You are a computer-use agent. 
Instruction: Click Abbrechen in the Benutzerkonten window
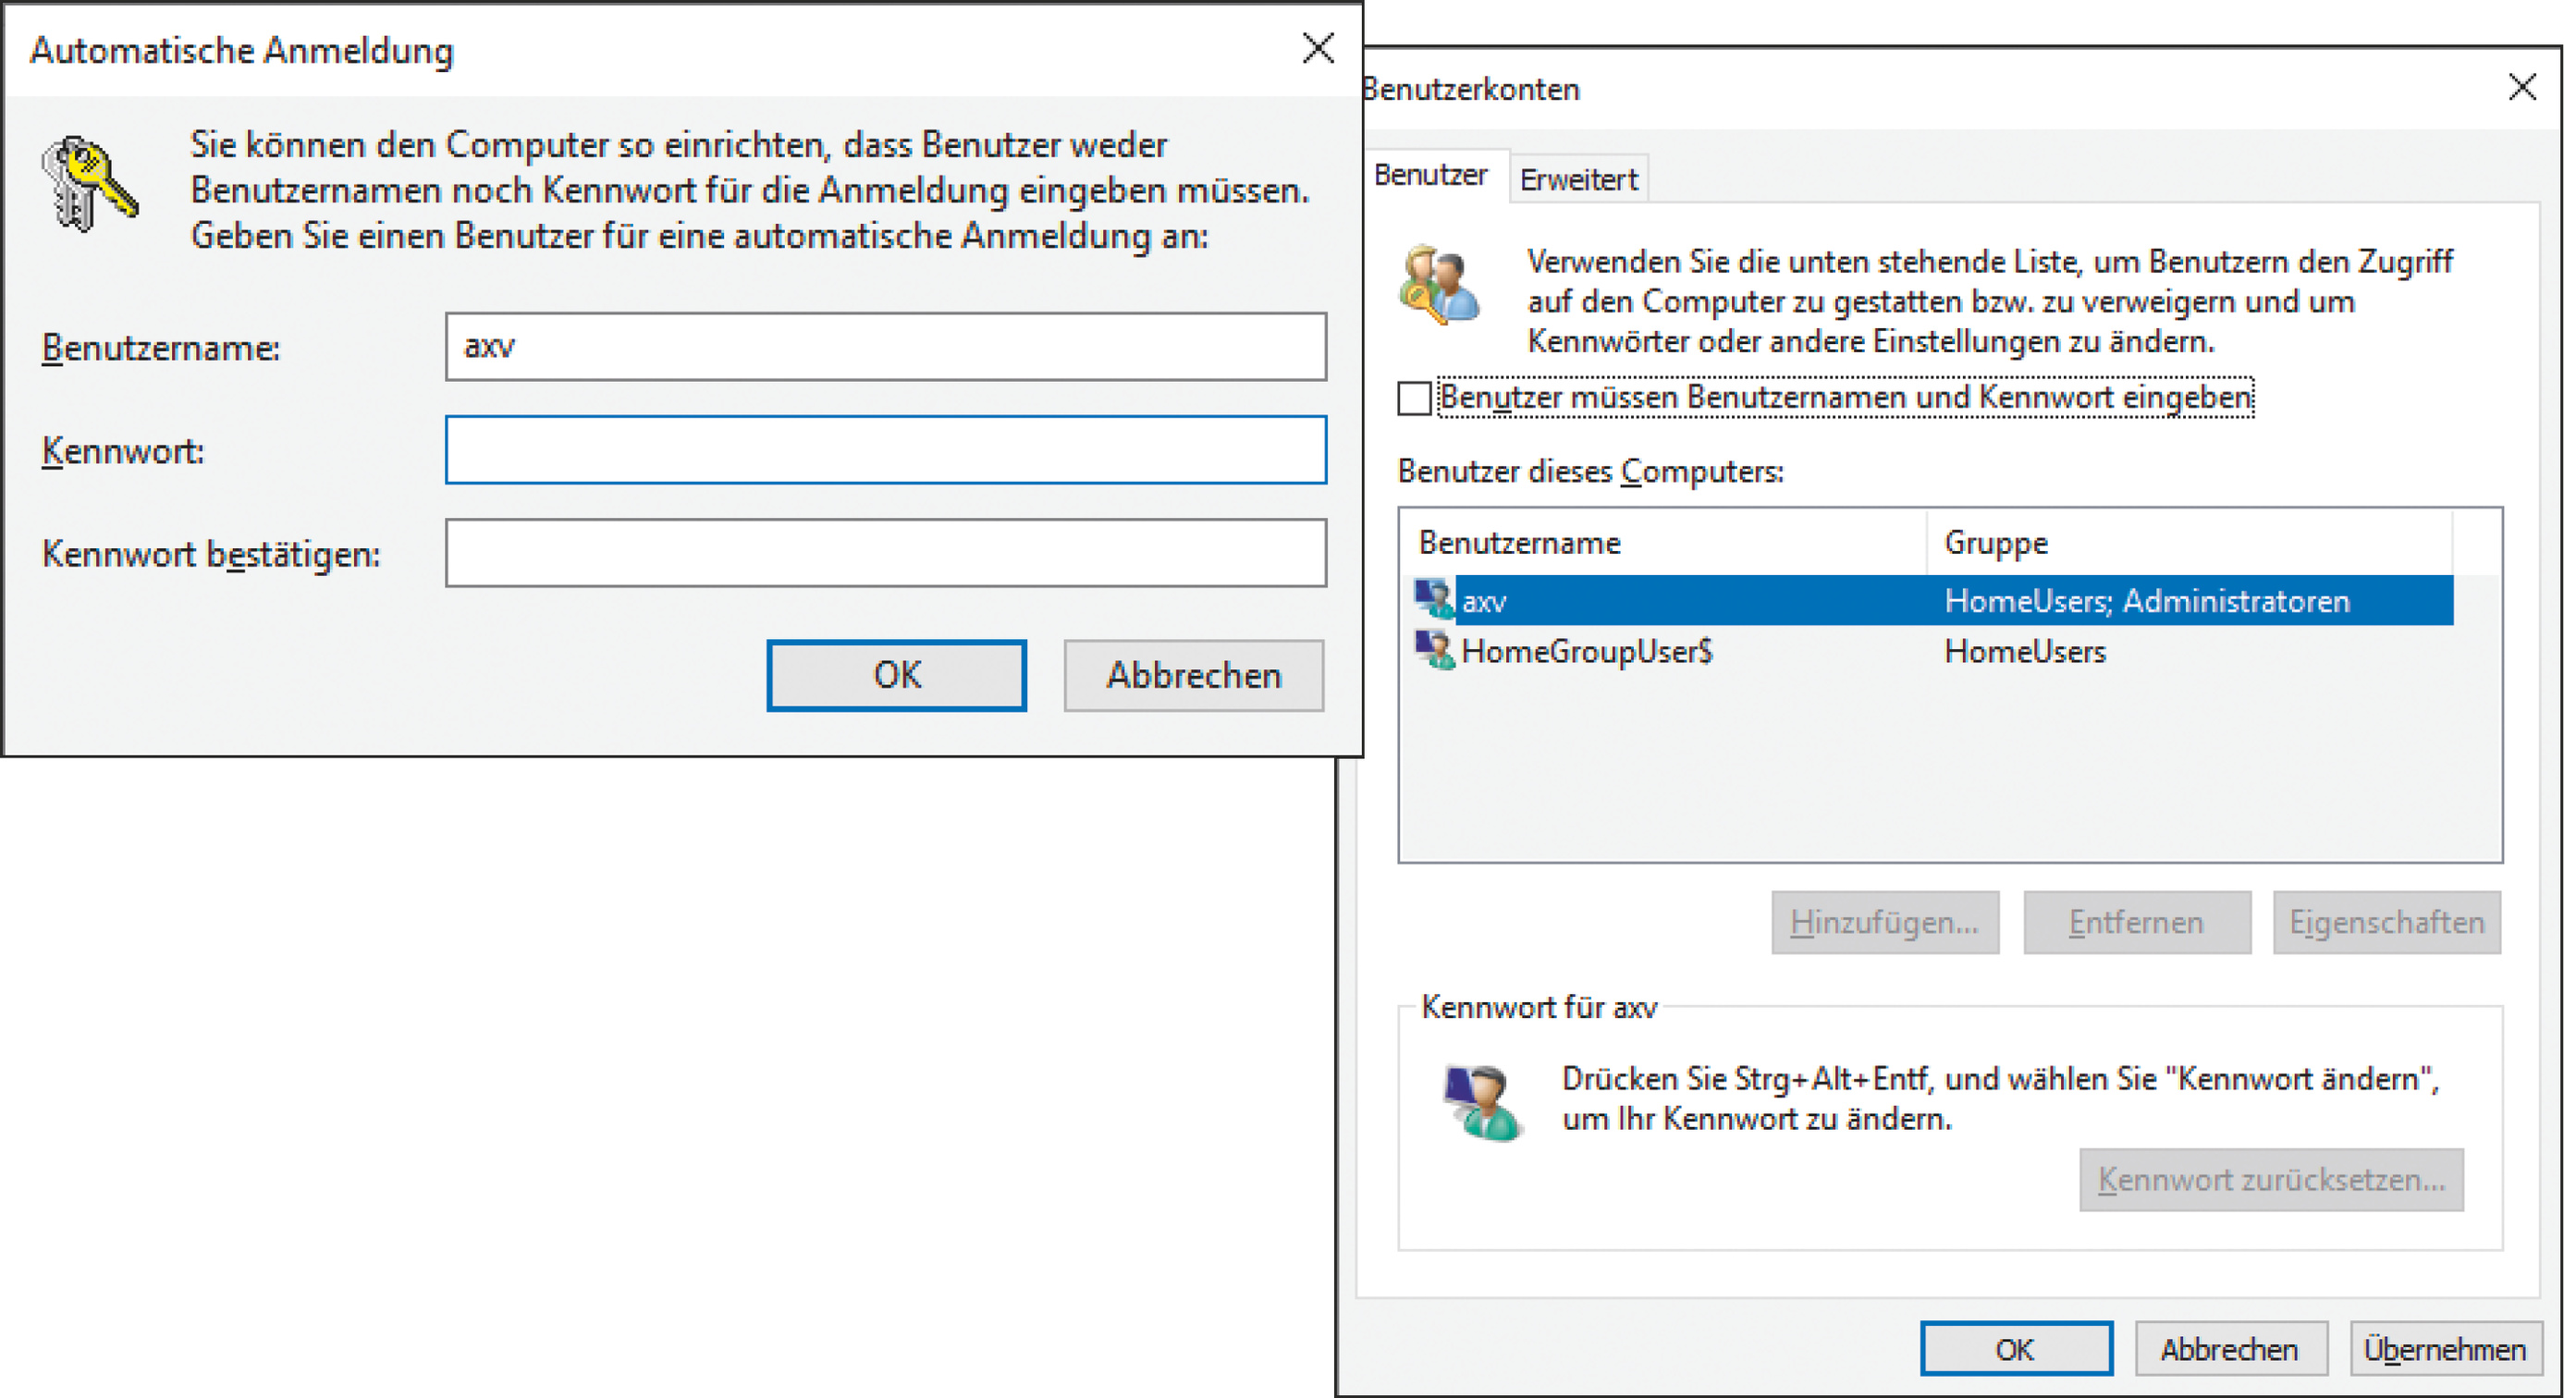click(x=2229, y=1349)
